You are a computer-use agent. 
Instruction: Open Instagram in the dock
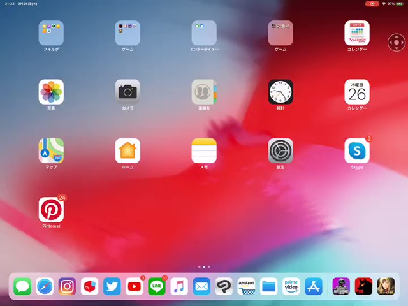pyautogui.click(x=67, y=286)
